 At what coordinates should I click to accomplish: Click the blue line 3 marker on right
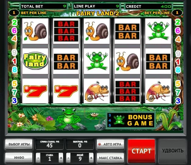pos(178,101)
